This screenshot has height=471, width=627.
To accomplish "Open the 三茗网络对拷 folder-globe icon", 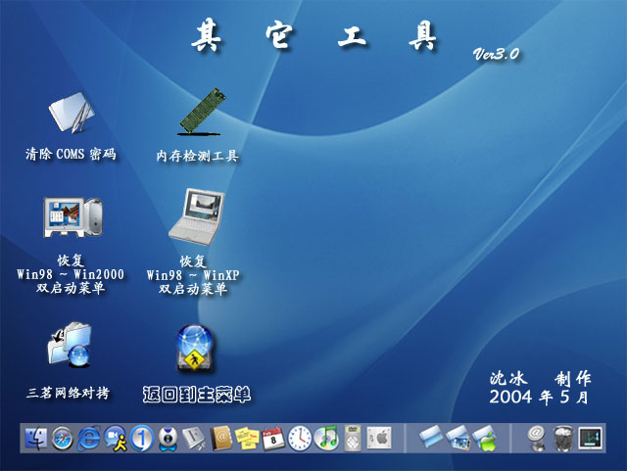I will coord(70,345).
